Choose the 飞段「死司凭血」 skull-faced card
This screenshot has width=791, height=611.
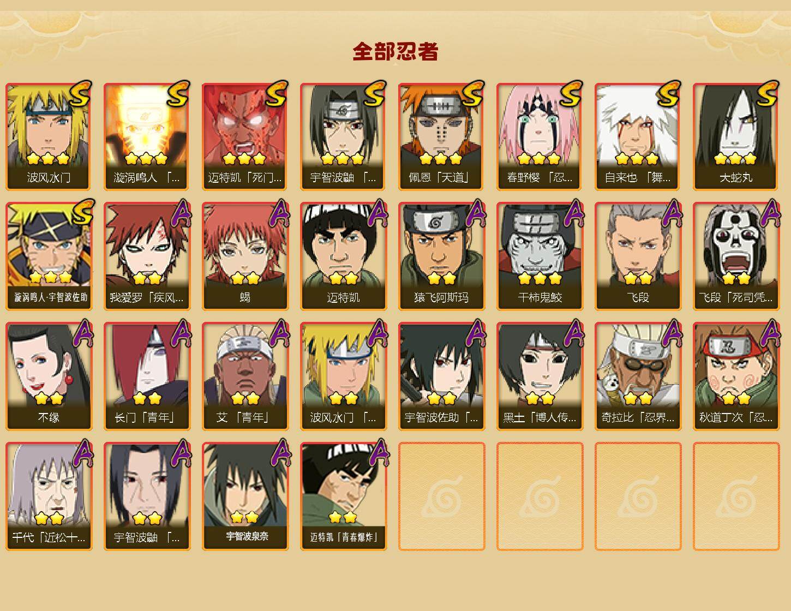[x=736, y=256]
